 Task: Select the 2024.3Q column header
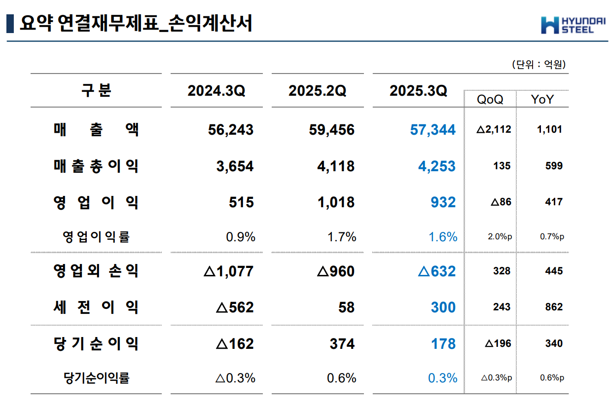(216, 91)
